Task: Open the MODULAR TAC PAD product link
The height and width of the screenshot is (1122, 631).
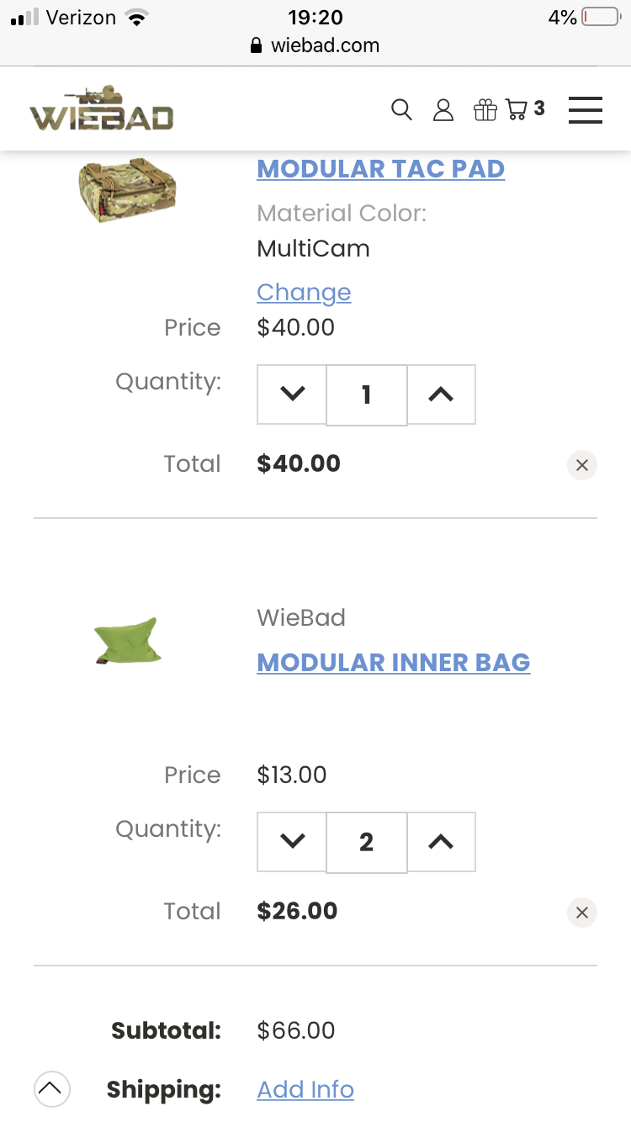Action: (x=381, y=168)
